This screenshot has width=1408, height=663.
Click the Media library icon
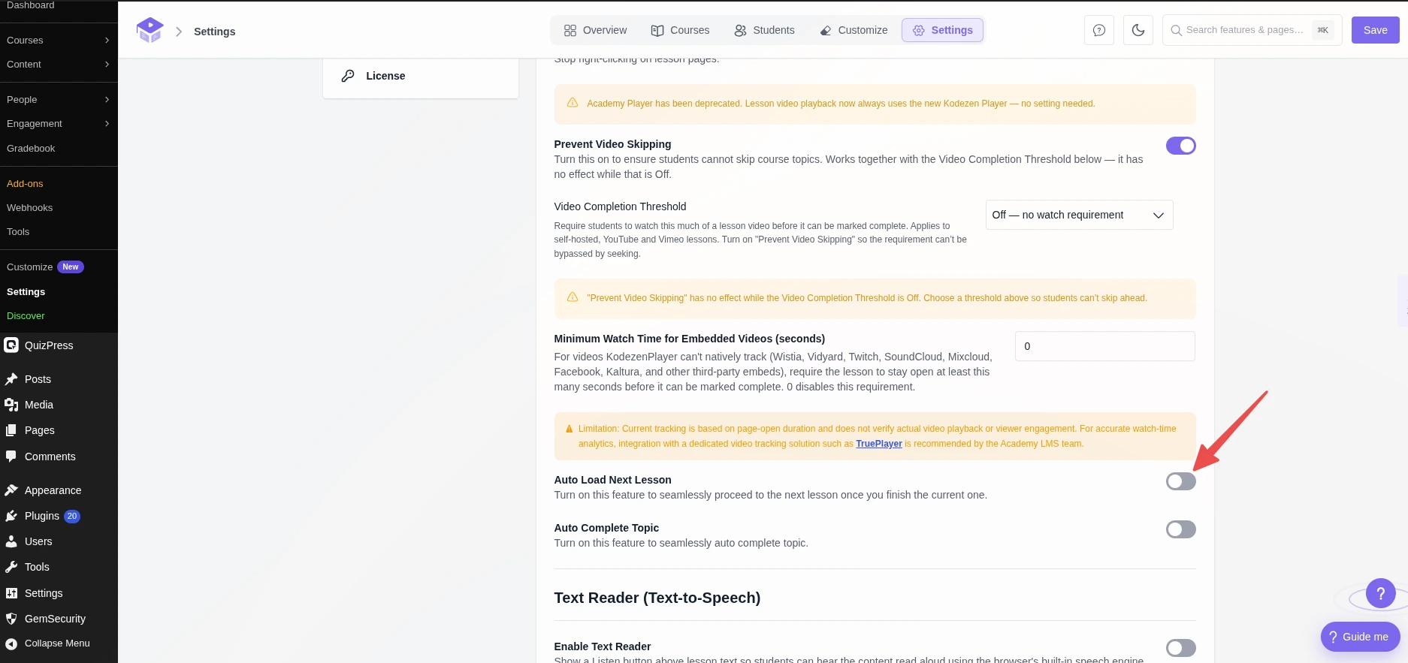pos(11,405)
